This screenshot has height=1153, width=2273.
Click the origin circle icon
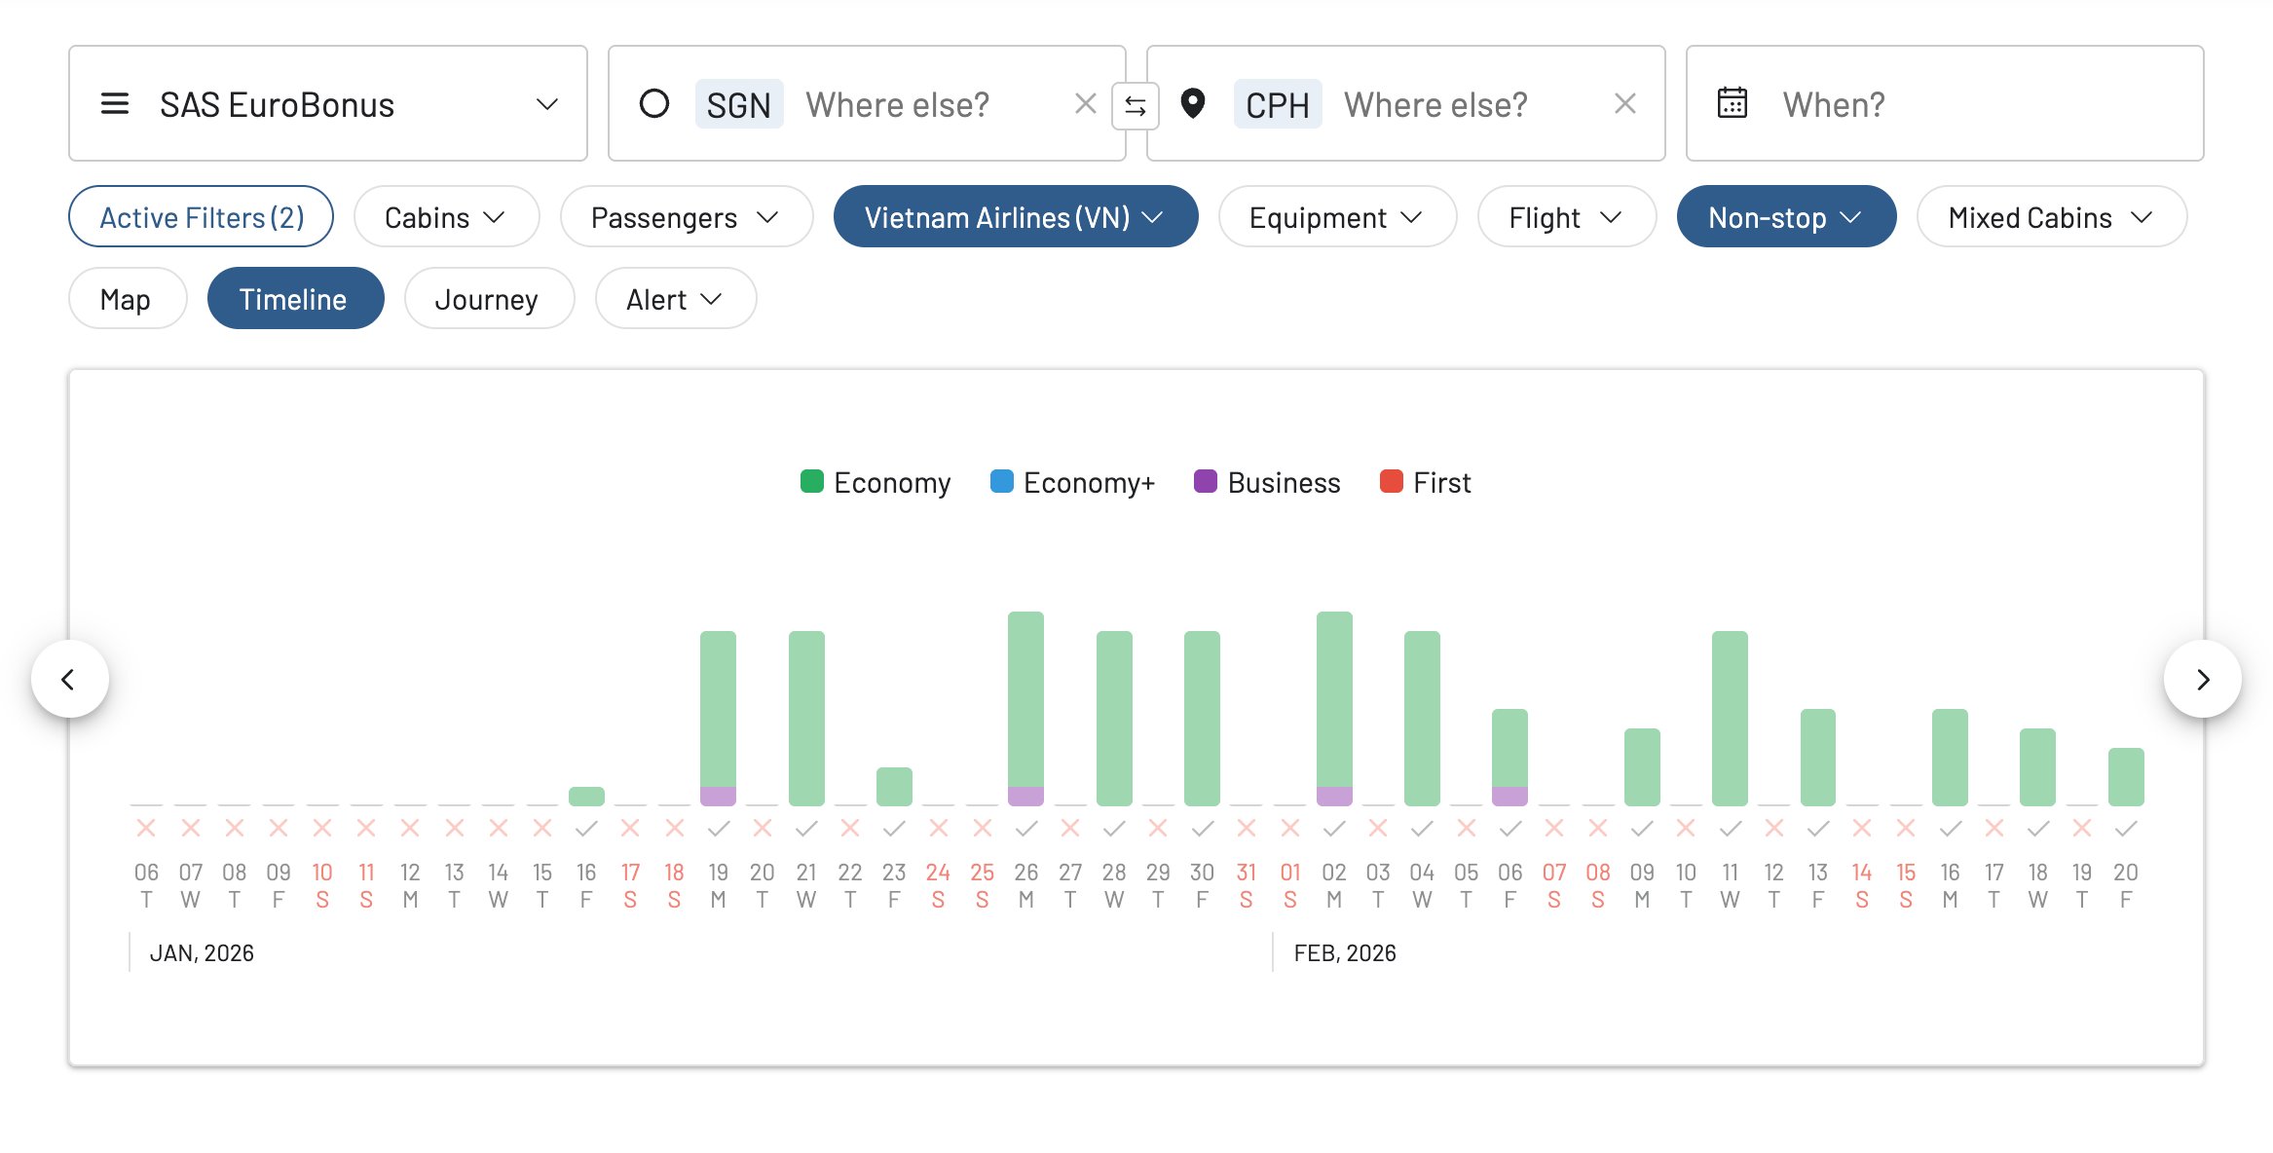[653, 103]
